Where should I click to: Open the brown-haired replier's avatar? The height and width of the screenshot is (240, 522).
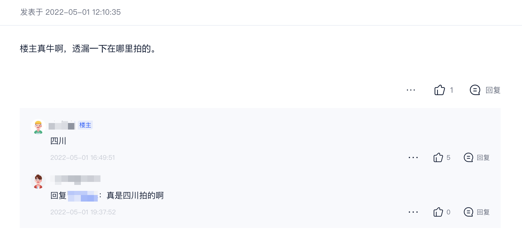[x=38, y=181]
